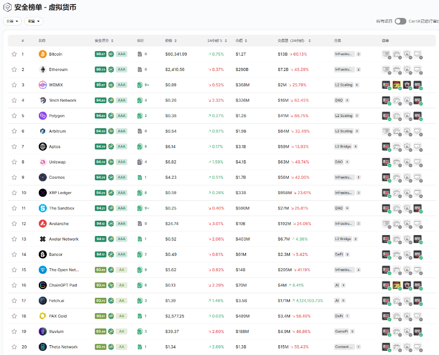Open the 1inch Network project link
Viewport: 439px width, 355px height.
click(62, 100)
